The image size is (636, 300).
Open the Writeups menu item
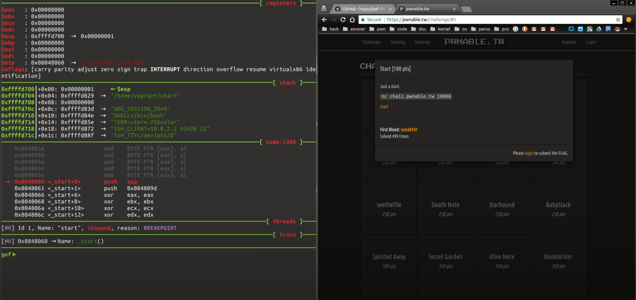[423, 42]
